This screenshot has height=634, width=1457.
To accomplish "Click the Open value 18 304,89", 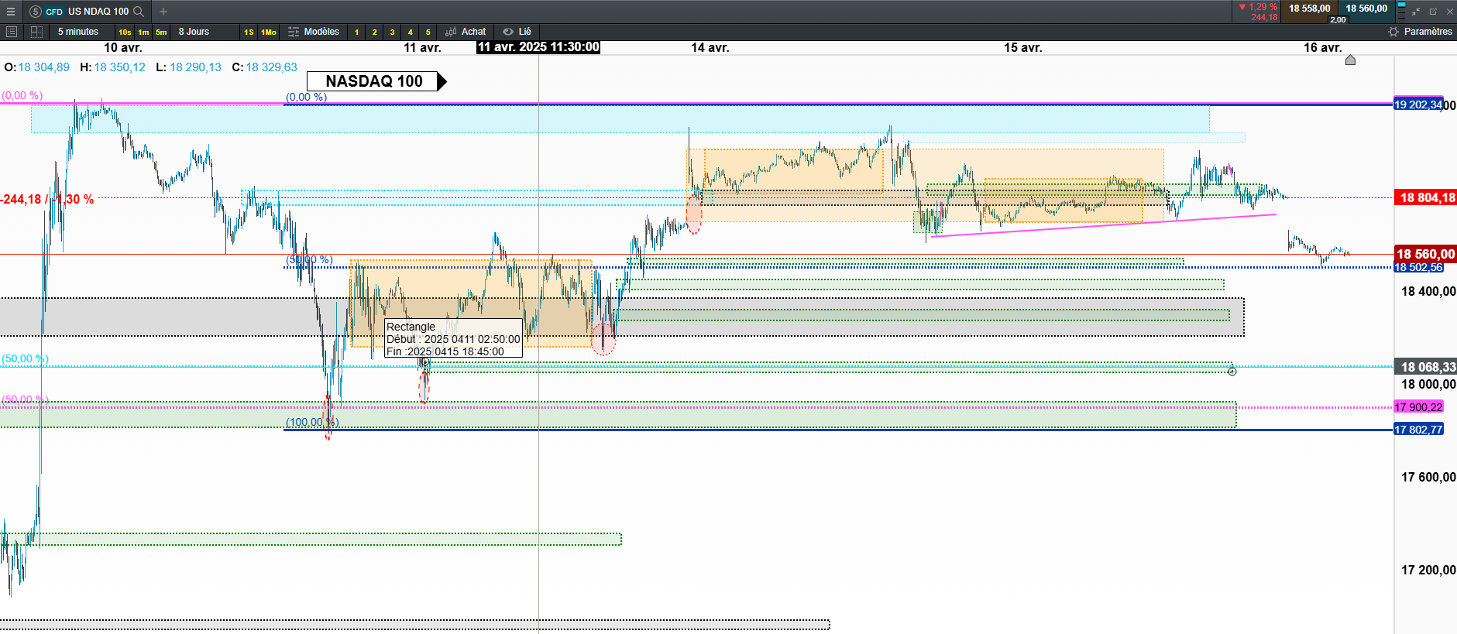I will (x=44, y=67).
